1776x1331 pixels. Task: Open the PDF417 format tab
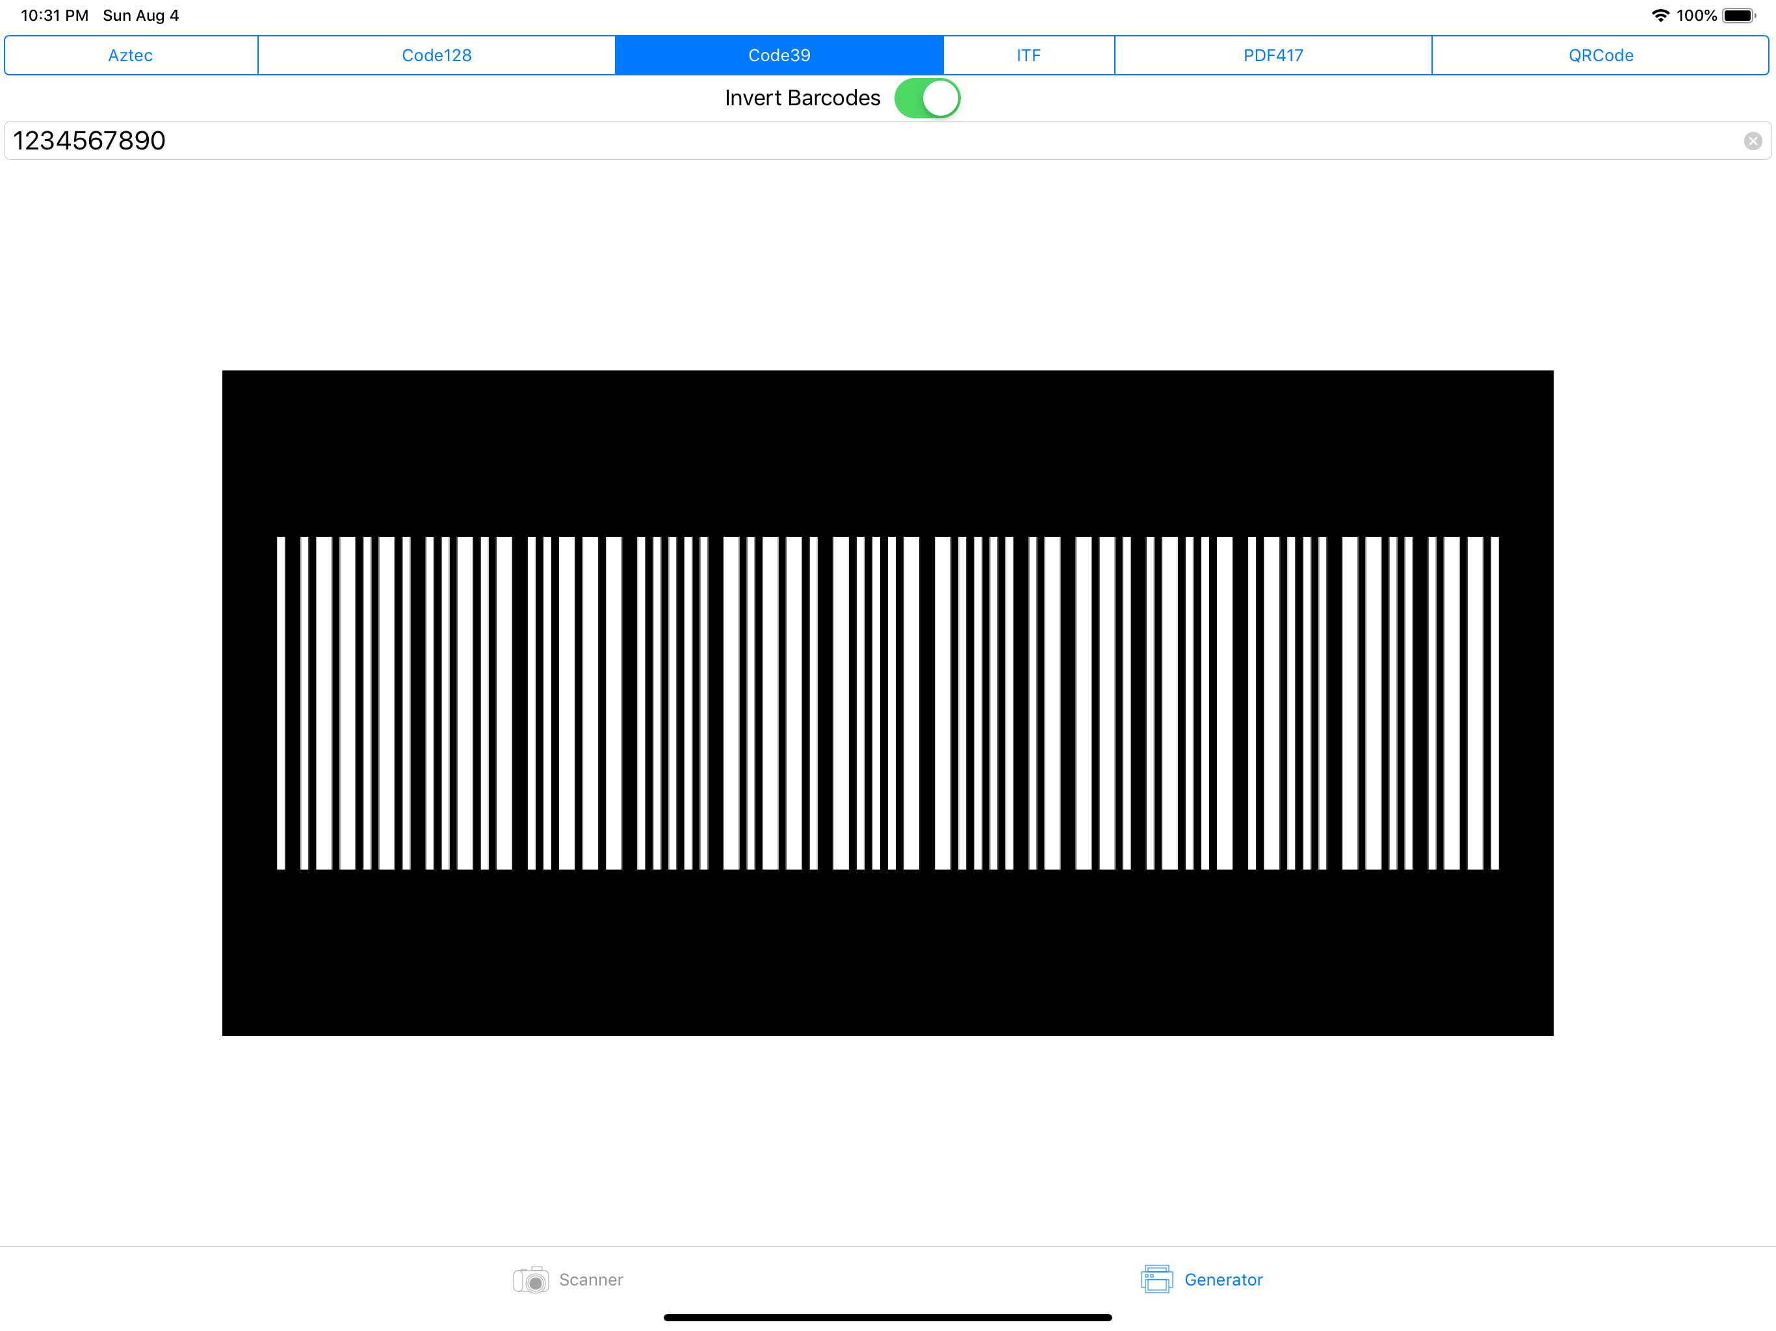(1273, 55)
